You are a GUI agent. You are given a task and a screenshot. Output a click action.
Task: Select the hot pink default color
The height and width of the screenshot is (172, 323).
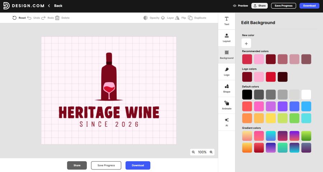coord(259,106)
